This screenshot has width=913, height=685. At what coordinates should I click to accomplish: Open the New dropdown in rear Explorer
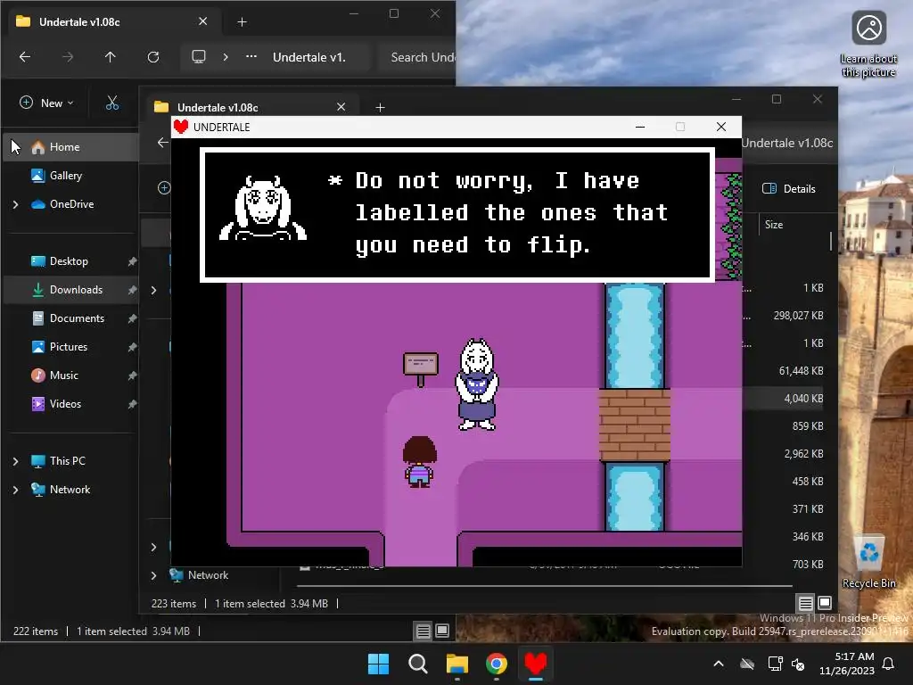click(x=46, y=103)
